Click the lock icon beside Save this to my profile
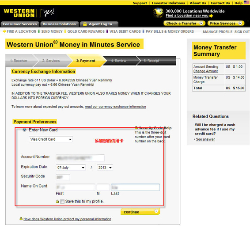250x230 pixels. 57,201
